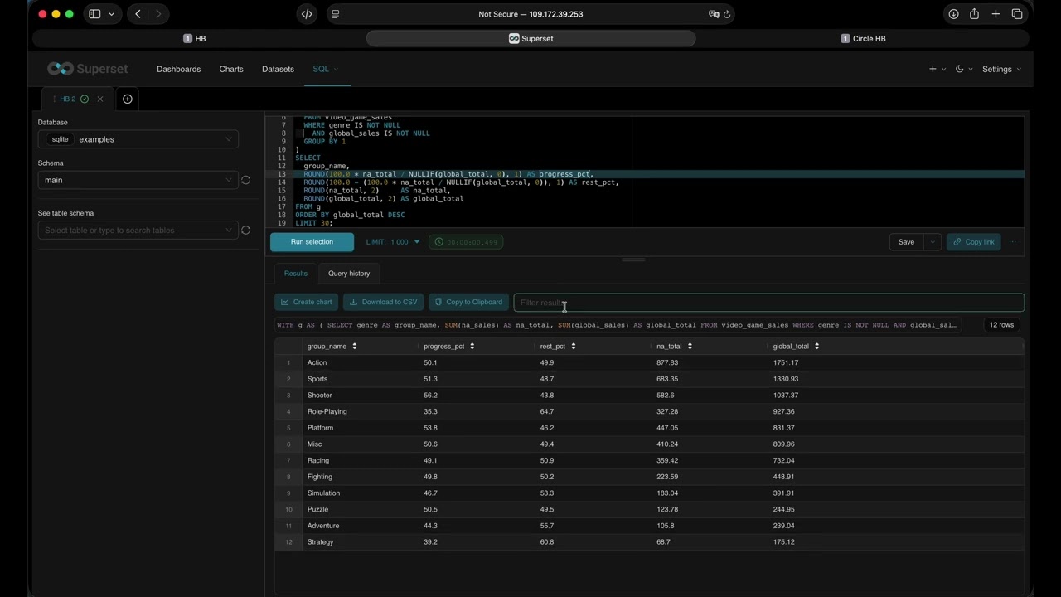The height and width of the screenshot is (597, 1061).
Task: Add a new SQL query tab
Action: 128,99
